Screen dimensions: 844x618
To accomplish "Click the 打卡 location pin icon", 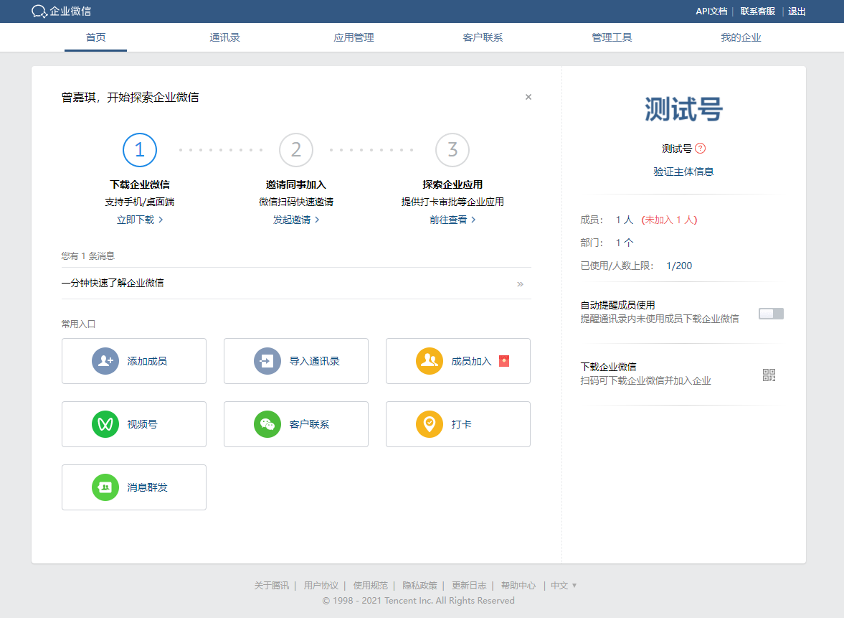I will pos(430,424).
